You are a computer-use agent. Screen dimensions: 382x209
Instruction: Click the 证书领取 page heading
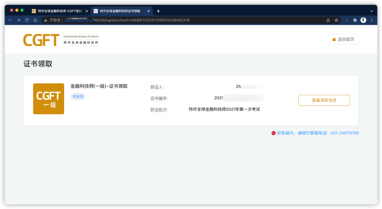tap(38, 64)
